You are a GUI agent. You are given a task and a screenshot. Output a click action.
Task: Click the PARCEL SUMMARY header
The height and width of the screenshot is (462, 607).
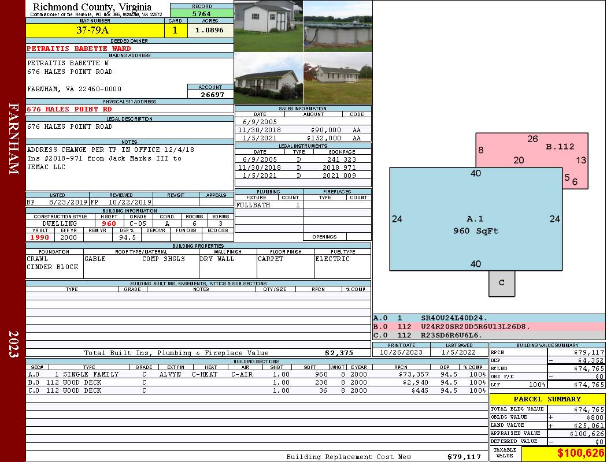pyautogui.click(x=547, y=399)
